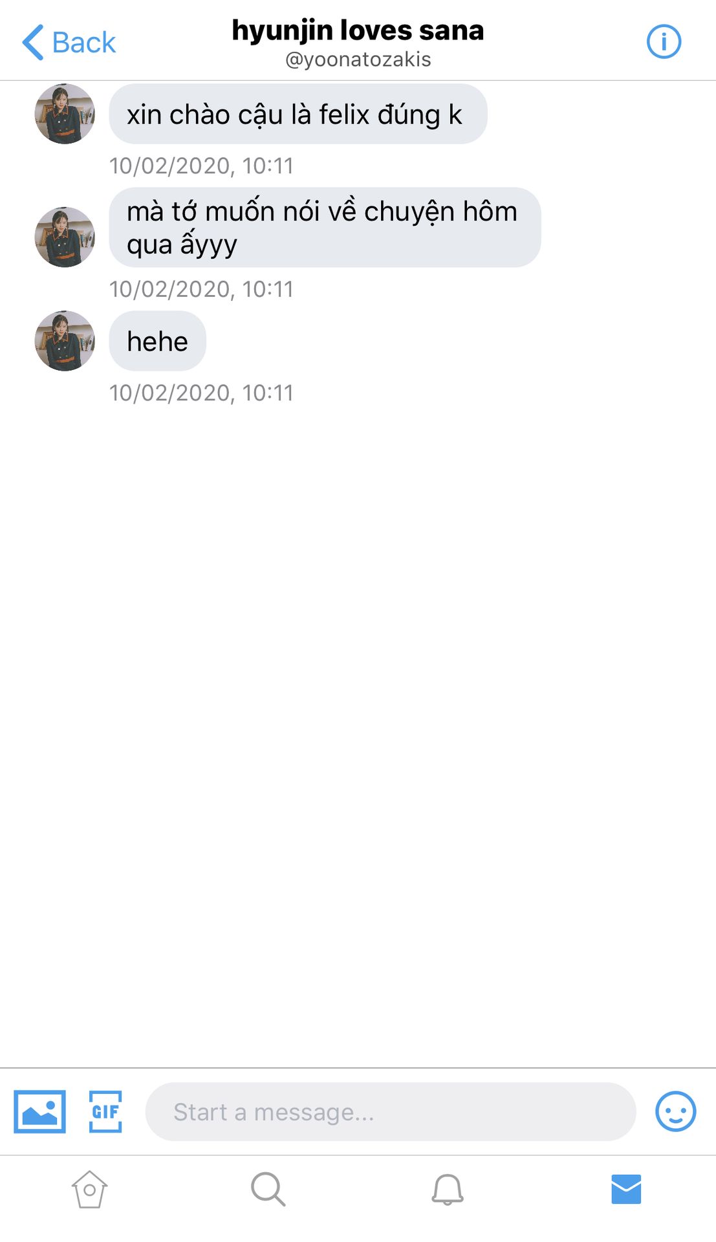Select the 'xin chào cậu là felix' bubble
This screenshot has width=716, height=1242.
coord(298,114)
